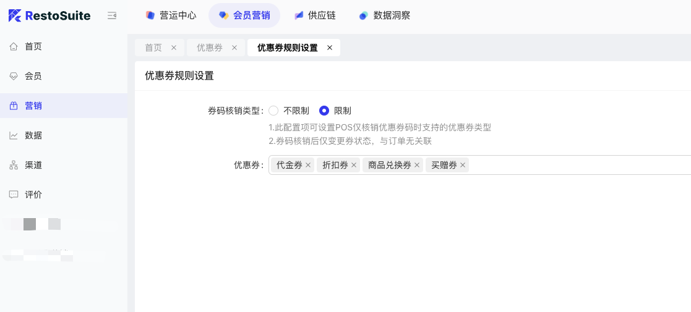Open 营运中心 module
This screenshot has width=691, height=312.
click(171, 15)
